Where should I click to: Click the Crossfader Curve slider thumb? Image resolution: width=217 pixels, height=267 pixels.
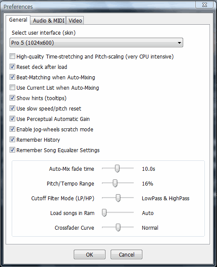click(x=118, y=227)
